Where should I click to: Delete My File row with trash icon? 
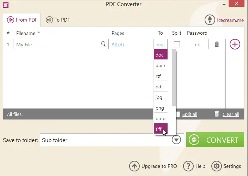pyautogui.click(x=217, y=44)
